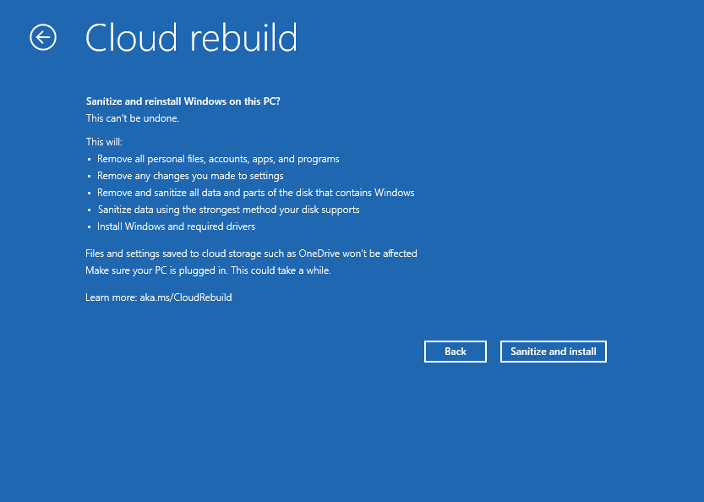This screenshot has height=502, width=704.
Task: Click the 'Files and settings saved' sentence
Action: [252, 254]
